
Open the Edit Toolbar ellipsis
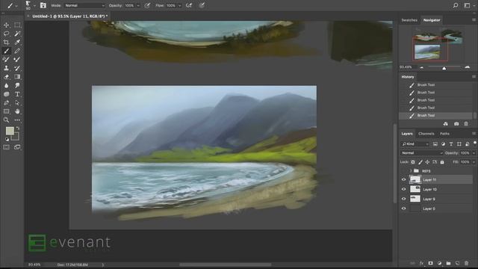[17, 120]
